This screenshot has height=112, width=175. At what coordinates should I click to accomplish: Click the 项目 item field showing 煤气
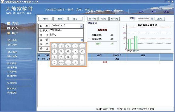[66, 35]
